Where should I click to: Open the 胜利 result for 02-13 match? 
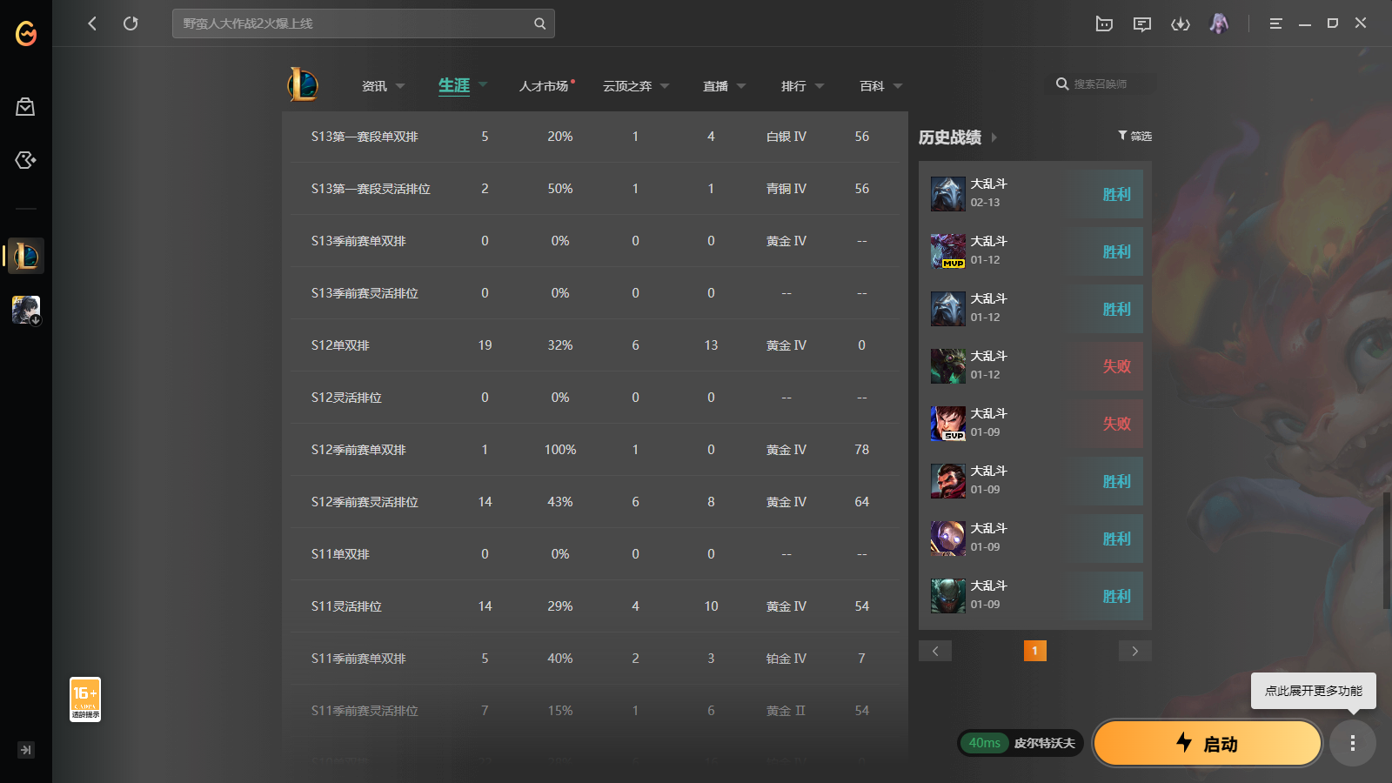tap(1116, 194)
